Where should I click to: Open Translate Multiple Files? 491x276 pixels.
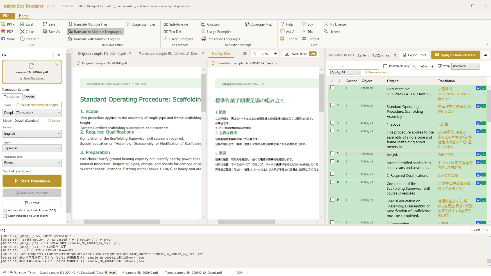(88, 24)
